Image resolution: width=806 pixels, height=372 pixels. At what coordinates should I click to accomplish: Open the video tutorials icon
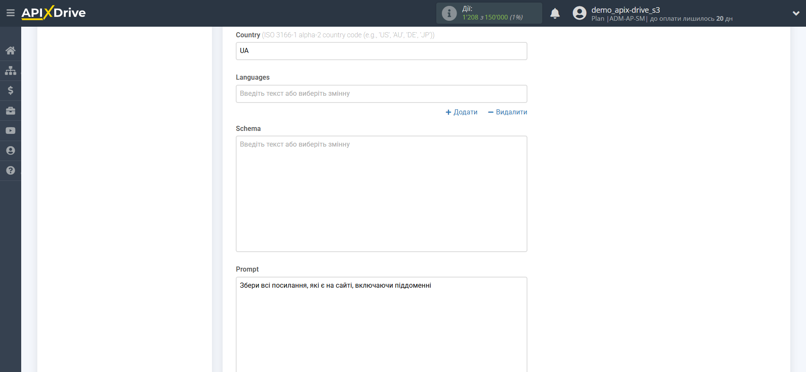pyautogui.click(x=11, y=130)
